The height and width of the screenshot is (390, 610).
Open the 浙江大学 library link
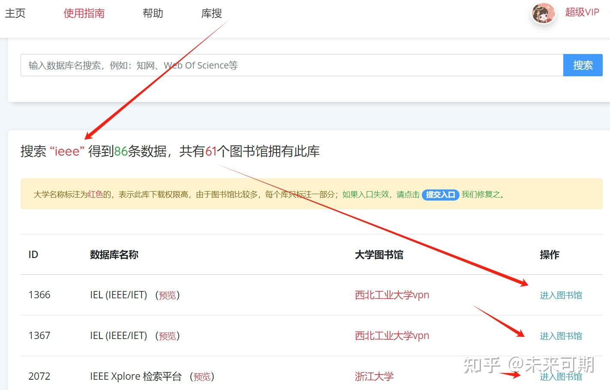374,376
